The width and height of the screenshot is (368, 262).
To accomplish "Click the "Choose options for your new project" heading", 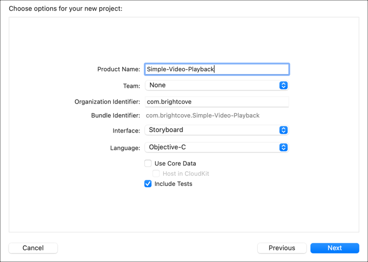I will pos(66,9).
